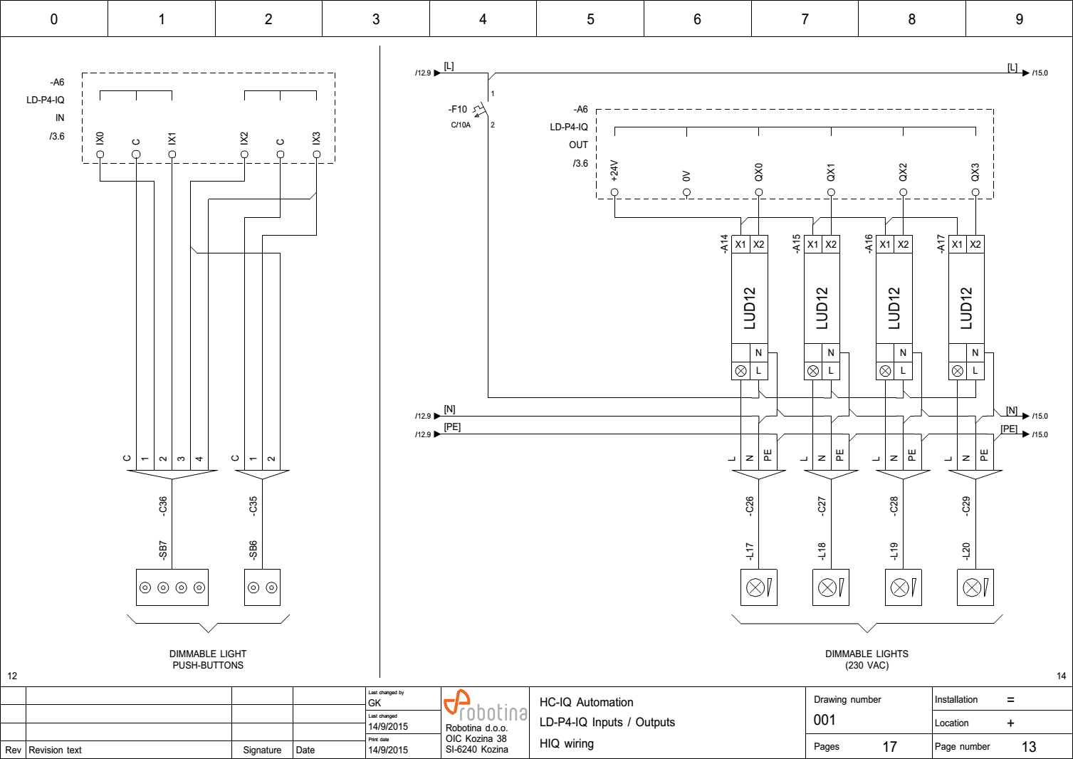This screenshot has width=1073, height=759.
Task: Click the -C36 cable label
Action: point(163,506)
